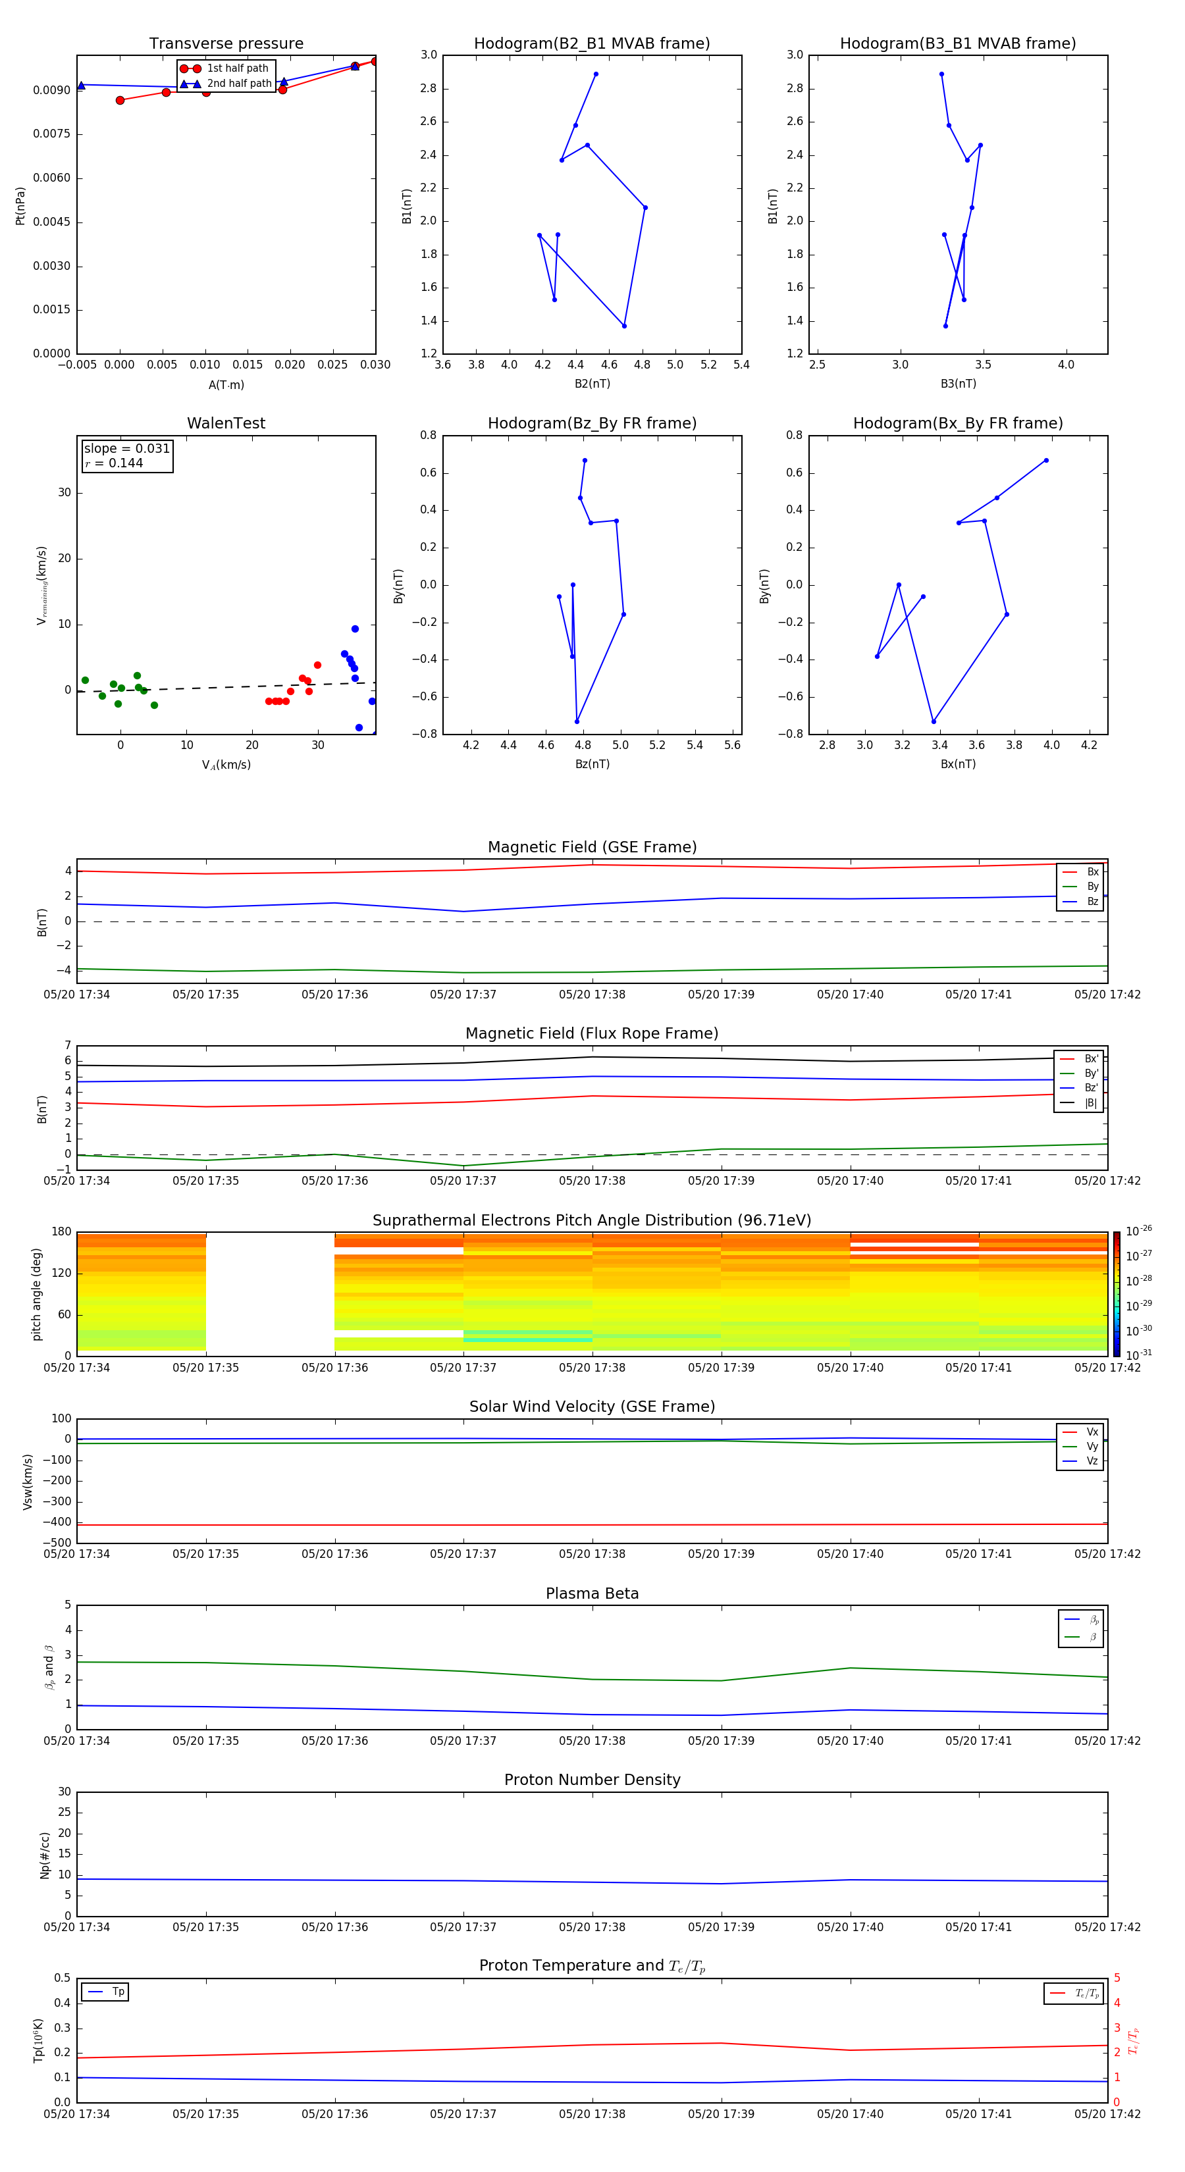The height and width of the screenshot is (2172, 1185).
Task: Click the 'slope = 0.031' annotation
Action: pos(127,449)
